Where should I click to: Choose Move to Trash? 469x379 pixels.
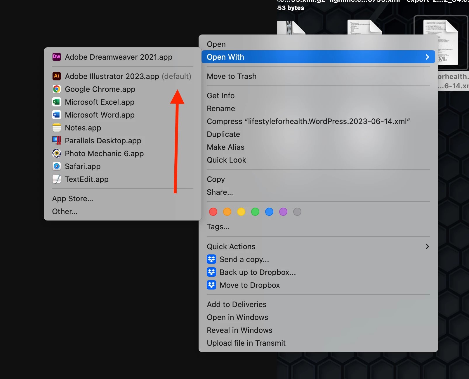tap(318, 76)
